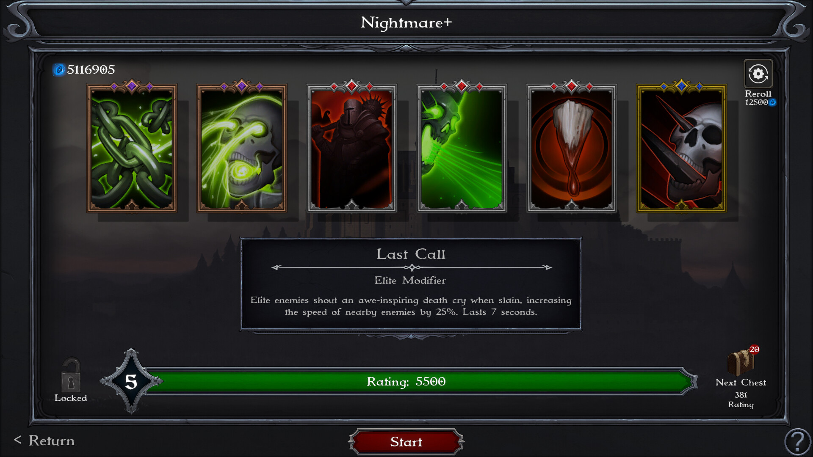
Task: Click the rank 5 diamond emblem
Action: coord(131,381)
